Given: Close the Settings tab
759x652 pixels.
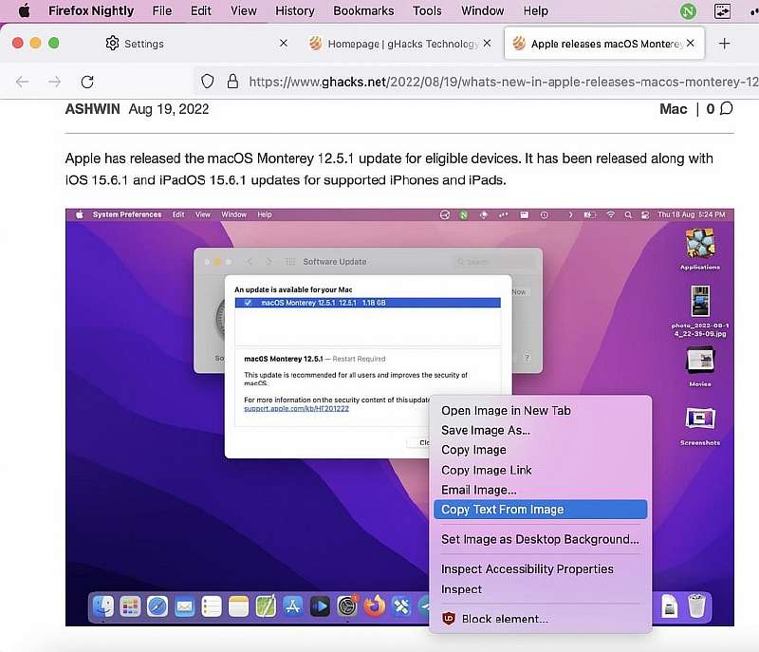Looking at the screenshot, I should 283,44.
